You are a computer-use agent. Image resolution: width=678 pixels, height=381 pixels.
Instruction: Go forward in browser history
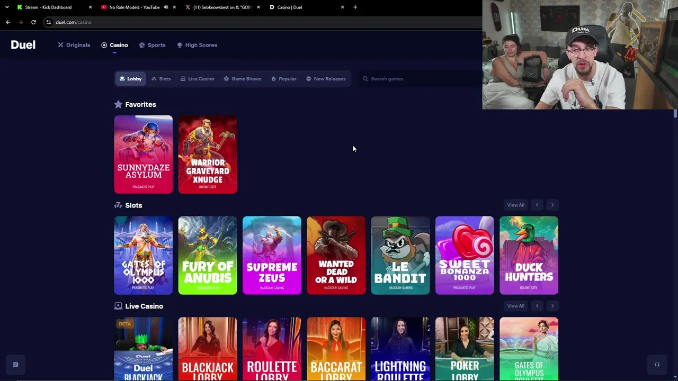tap(21, 22)
